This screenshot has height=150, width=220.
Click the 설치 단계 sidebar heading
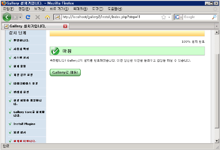[x=17, y=33]
